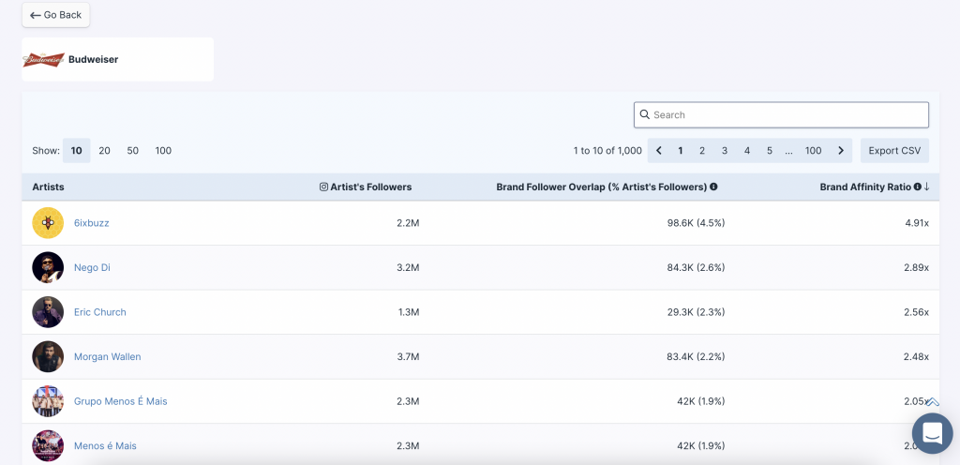
Task: Go to previous page with left chevron
Action: 659,151
